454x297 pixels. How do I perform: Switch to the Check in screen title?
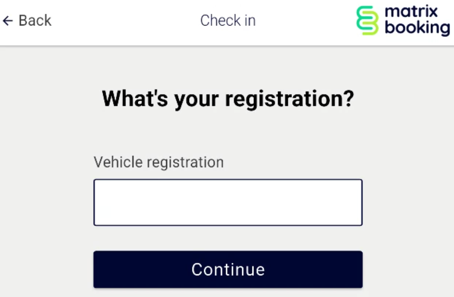coord(228,21)
